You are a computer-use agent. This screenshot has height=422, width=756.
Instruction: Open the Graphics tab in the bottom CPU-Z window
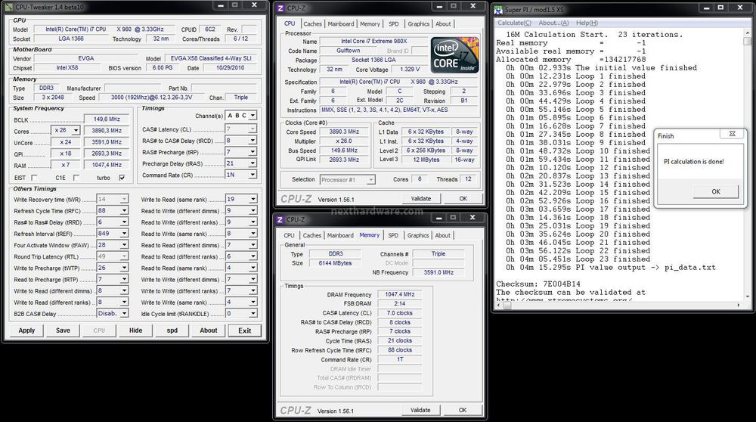click(417, 235)
